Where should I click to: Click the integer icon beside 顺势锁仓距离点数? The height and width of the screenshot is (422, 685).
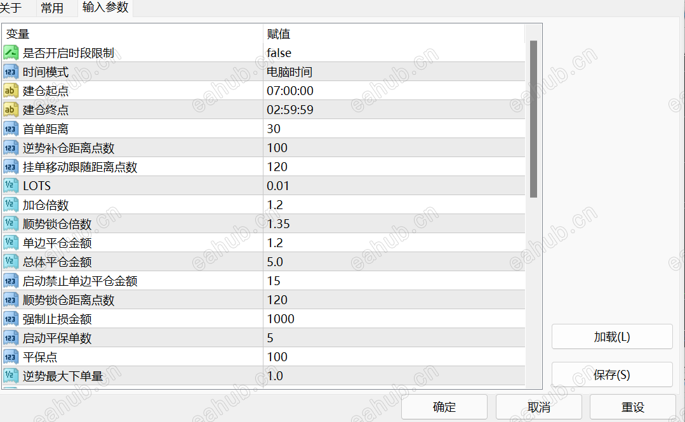[11, 300]
